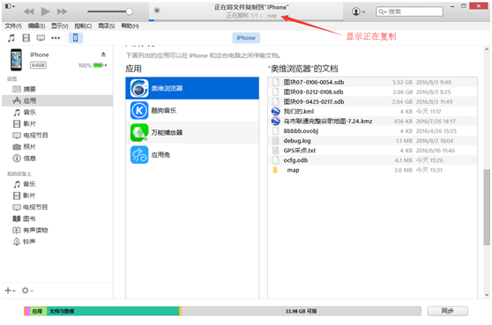Open 影片 under settings
This screenshot has width=492, height=325.
click(x=57, y=124)
